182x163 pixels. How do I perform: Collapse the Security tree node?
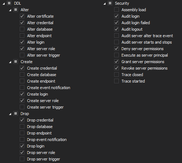point(104,4)
